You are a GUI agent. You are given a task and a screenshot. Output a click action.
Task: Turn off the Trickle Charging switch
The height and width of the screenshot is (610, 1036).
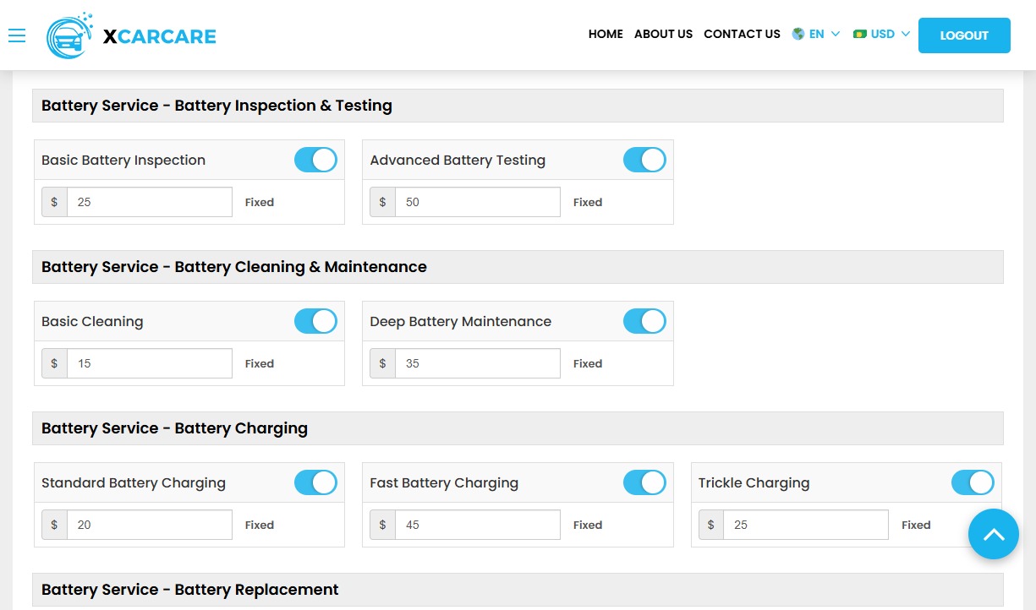coord(973,482)
